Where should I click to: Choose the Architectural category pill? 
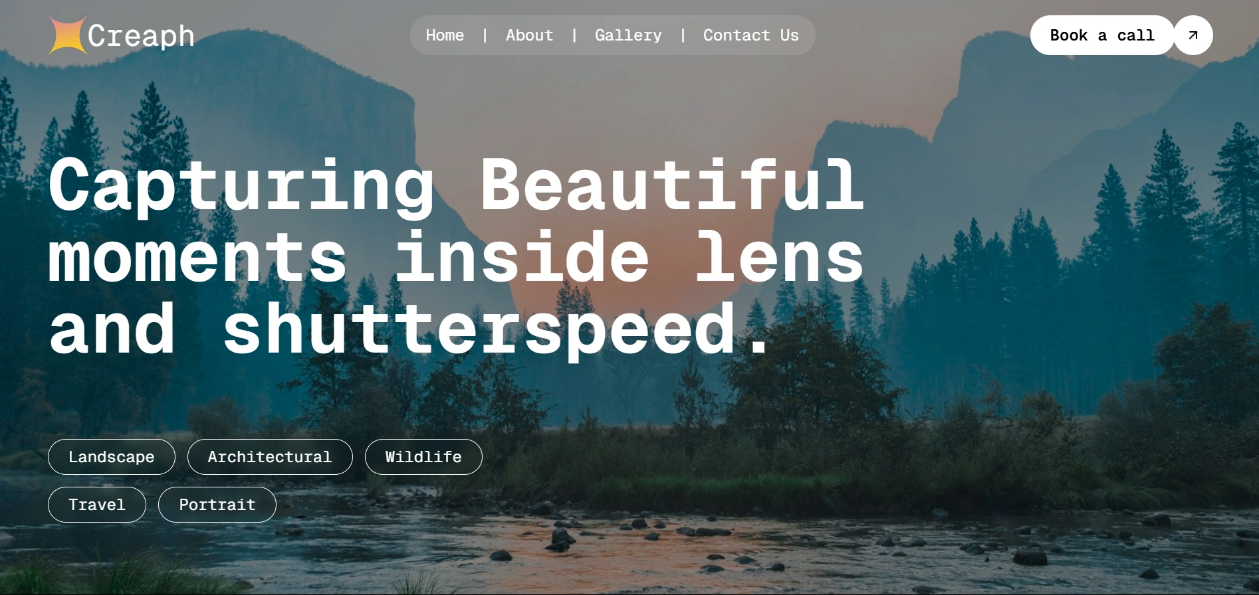tap(270, 457)
